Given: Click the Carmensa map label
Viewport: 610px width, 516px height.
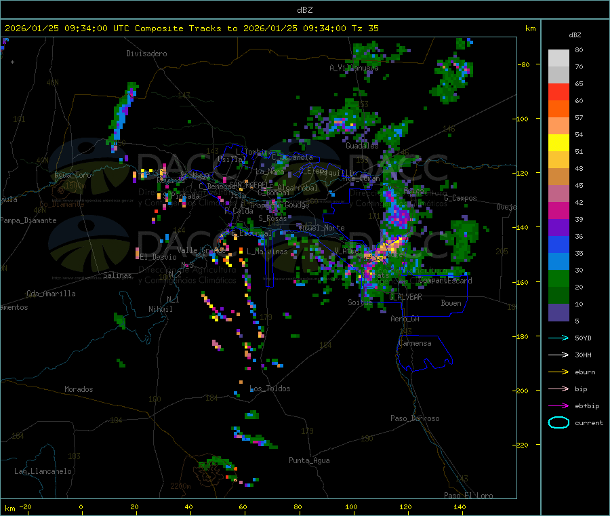Looking at the screenshot, I should [415, 343].
